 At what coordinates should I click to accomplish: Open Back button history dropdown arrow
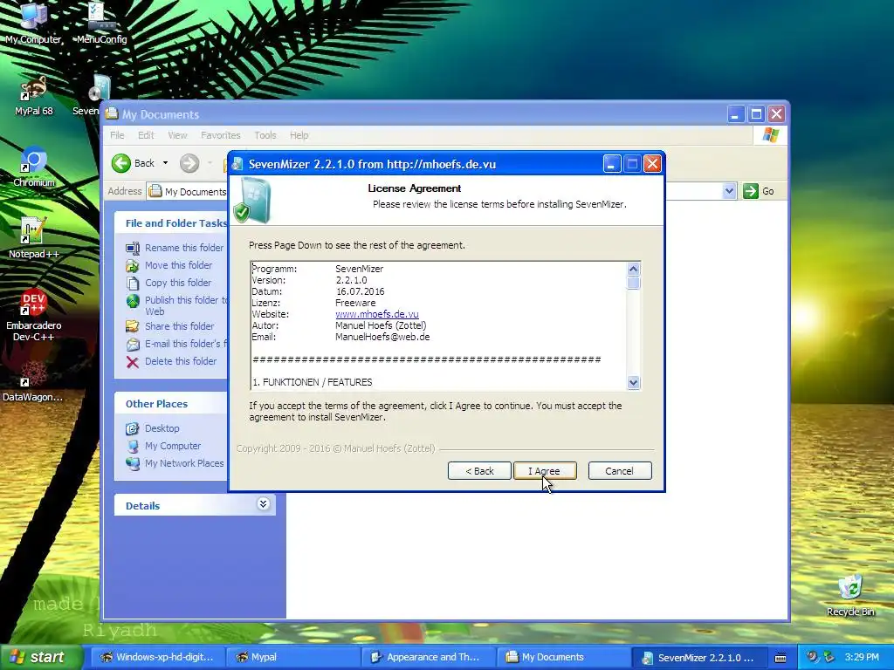[165, 163]
